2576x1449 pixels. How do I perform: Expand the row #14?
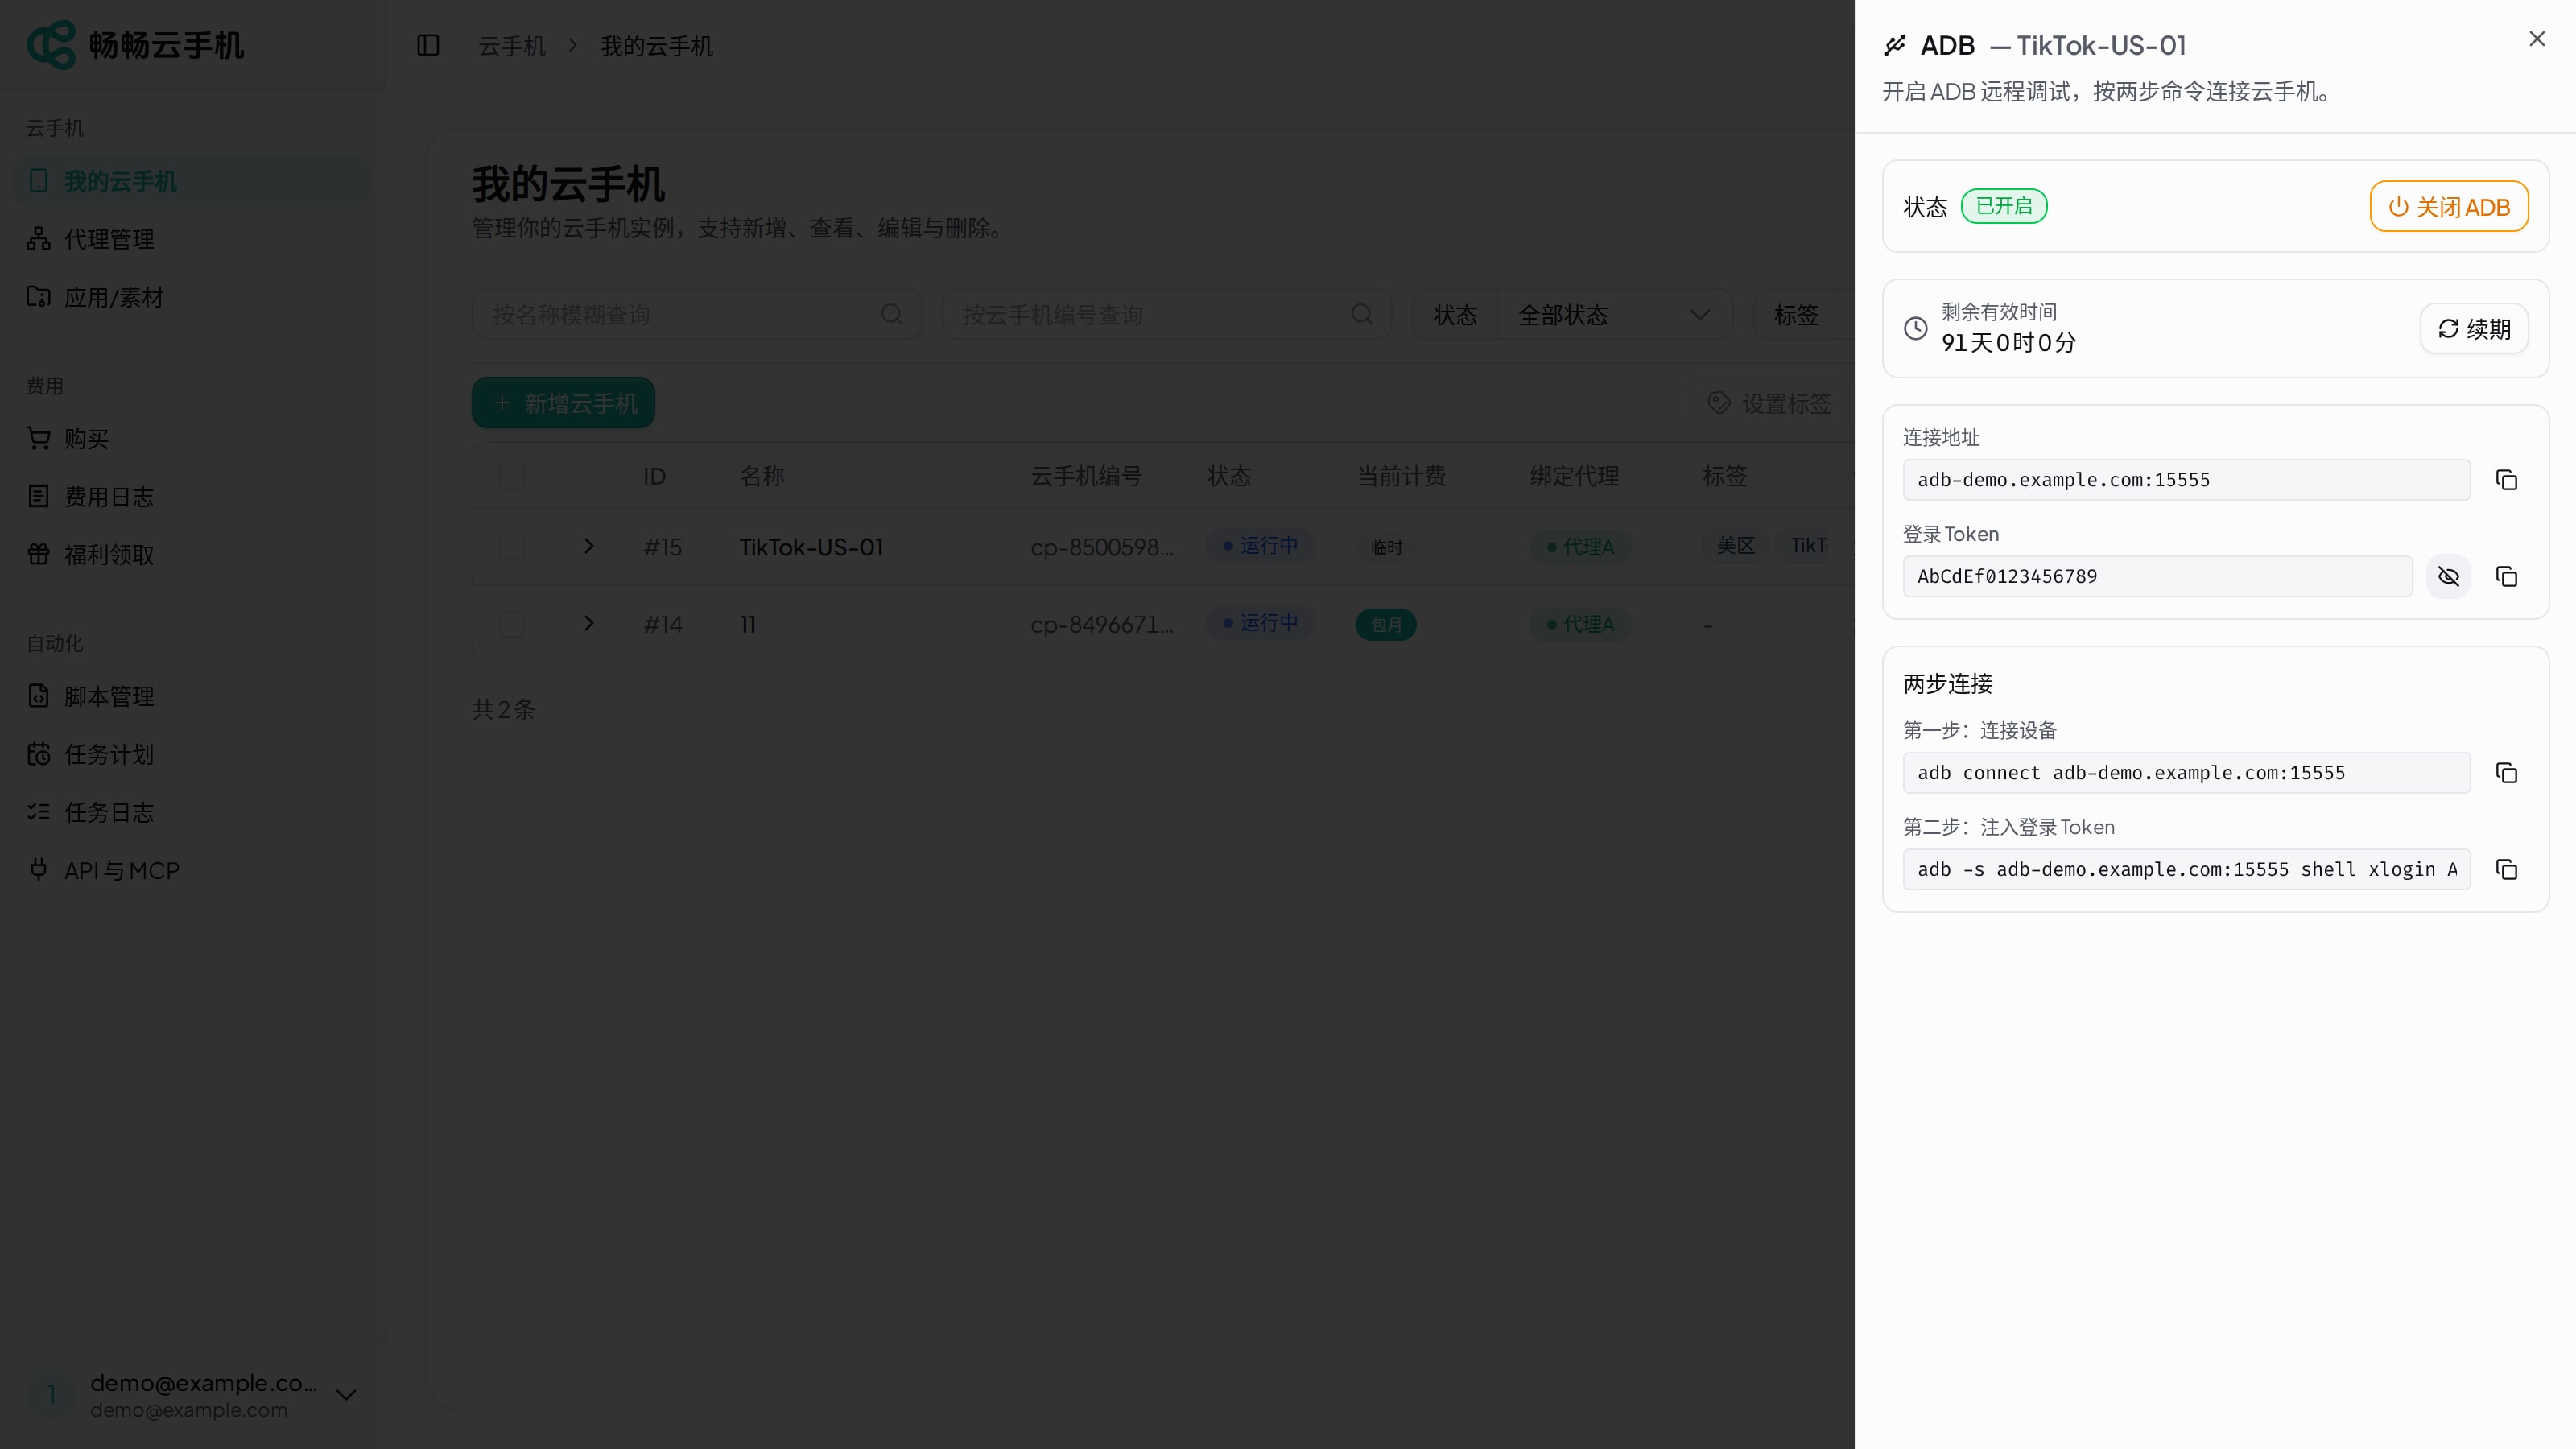pyautogui.click(x=589, y=624)
